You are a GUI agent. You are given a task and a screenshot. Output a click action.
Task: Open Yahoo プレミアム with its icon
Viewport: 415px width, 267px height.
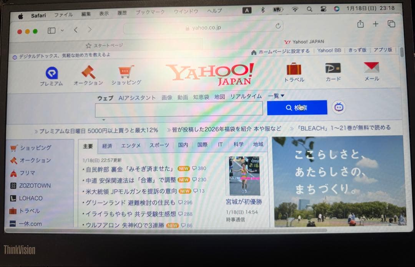tap(52, 73)
